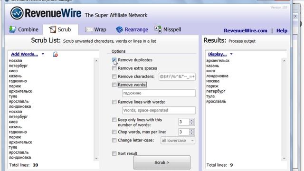The height and width of the screenshot is (171, 304).
Task: Enable the Remove characters checkbox
Action: 114,76
